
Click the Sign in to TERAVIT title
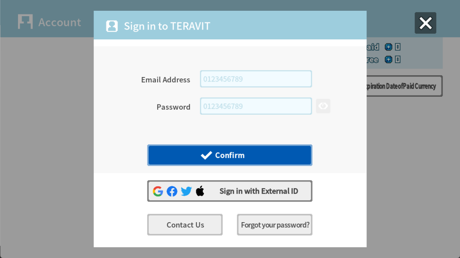click(167, 26)
